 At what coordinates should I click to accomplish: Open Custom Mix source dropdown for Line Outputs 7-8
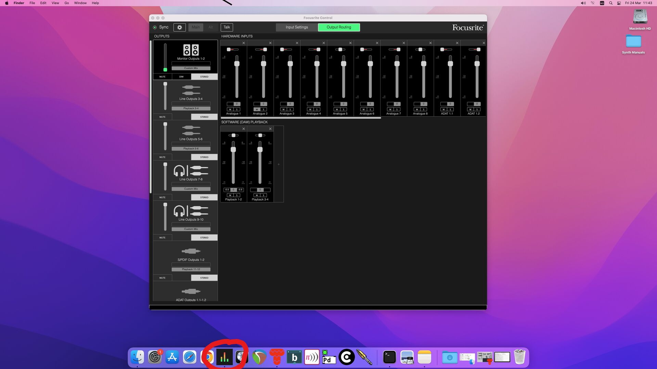pyautogui.click(x=191, y=189)
